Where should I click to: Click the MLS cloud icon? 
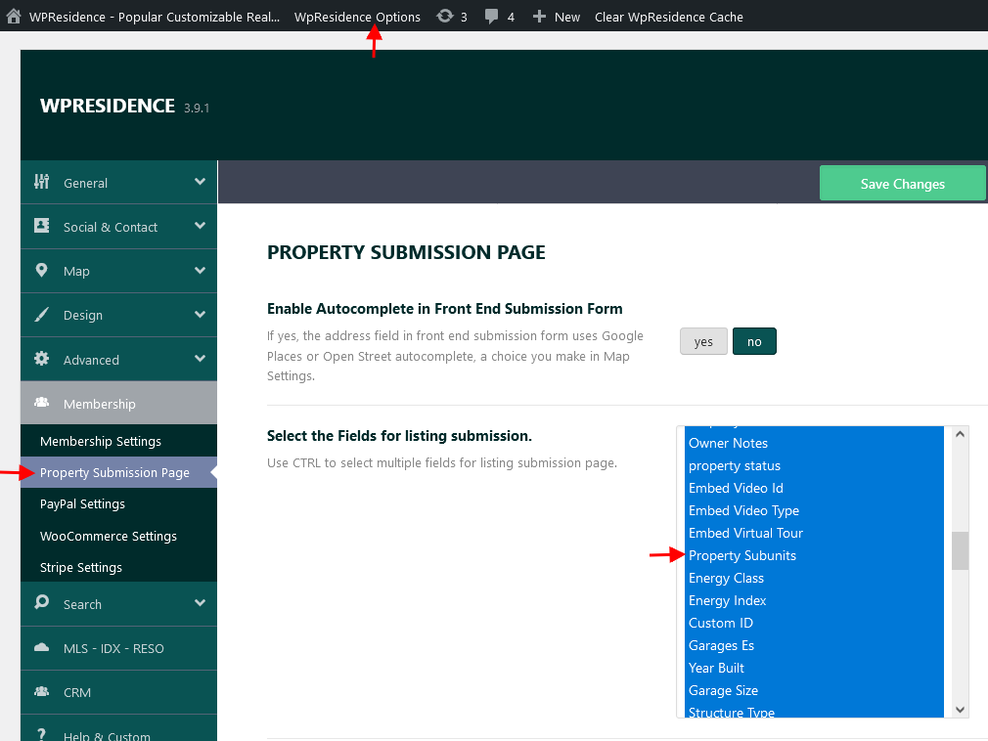(42, 647)
